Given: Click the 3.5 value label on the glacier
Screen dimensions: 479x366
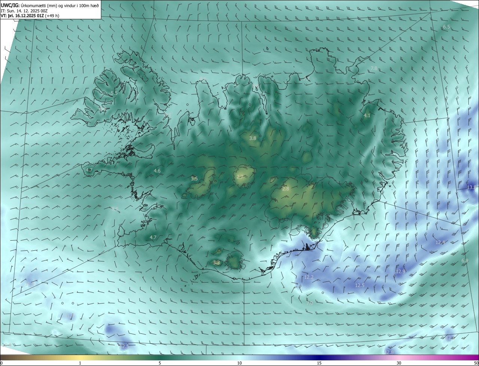Looking at the screenshot, I should click(x=194, y=179).
